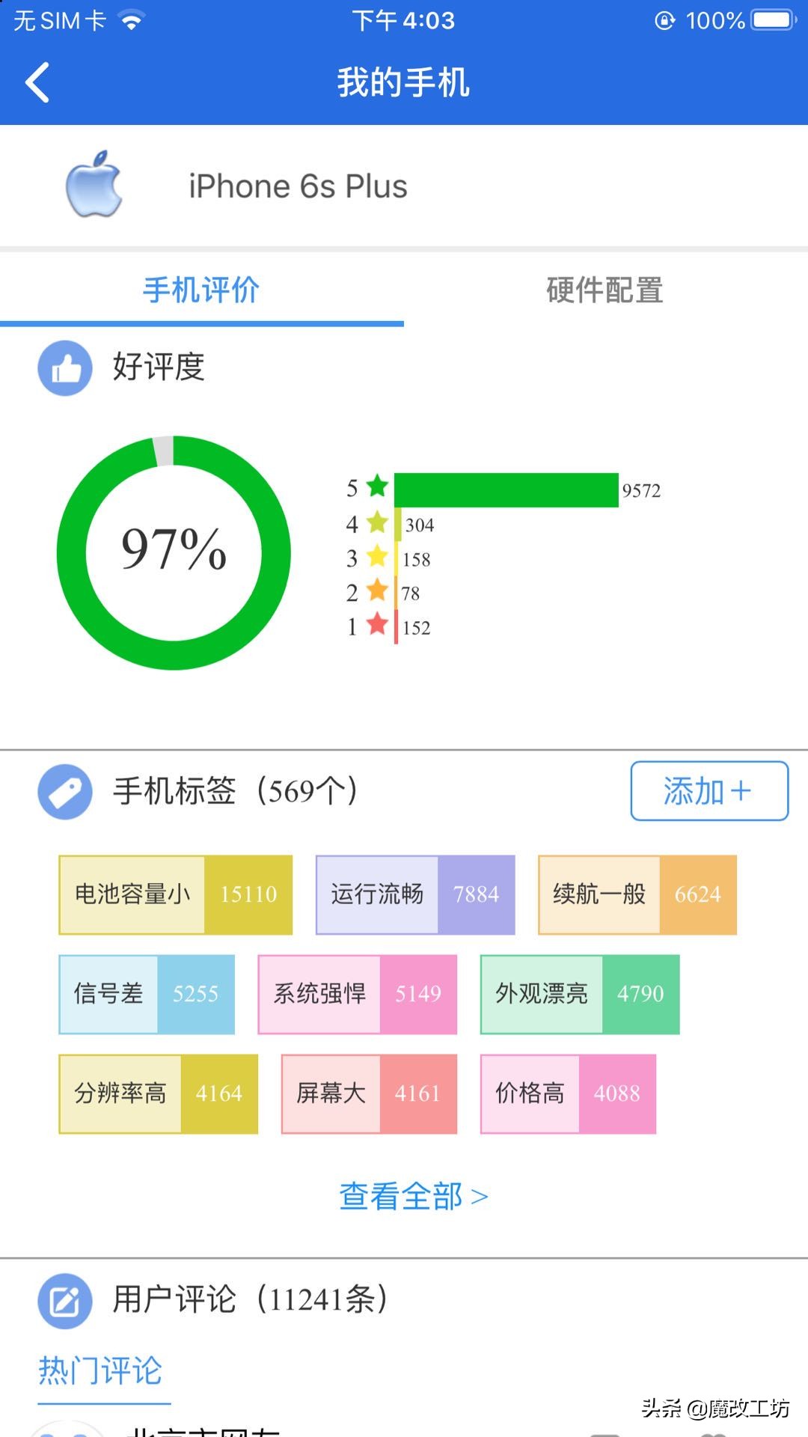Tap the back arrow in header
The width and height of the screenshot is (808, 1437).
[37, 82]
